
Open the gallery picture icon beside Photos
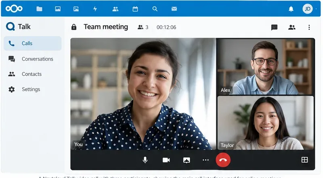coord(76,9)
